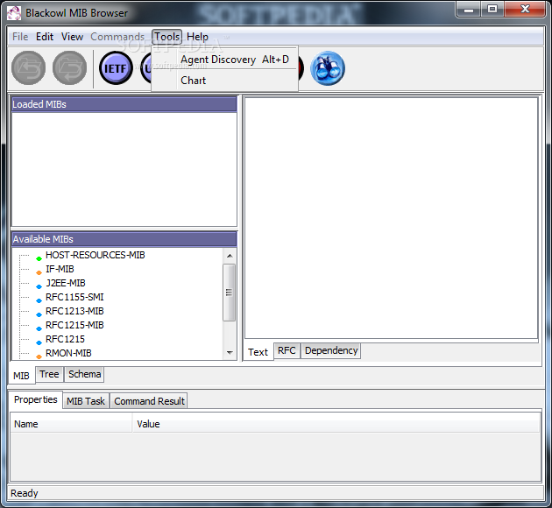
Task: Select RFC1215-MIB in Available MIBs
Action: coord(74,325)
